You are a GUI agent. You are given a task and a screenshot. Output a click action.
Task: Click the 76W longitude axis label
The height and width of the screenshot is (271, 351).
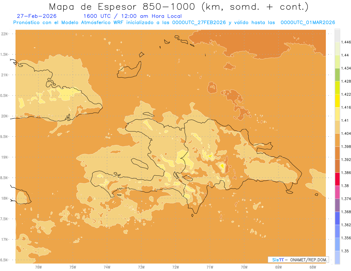(x=38, y=267)
